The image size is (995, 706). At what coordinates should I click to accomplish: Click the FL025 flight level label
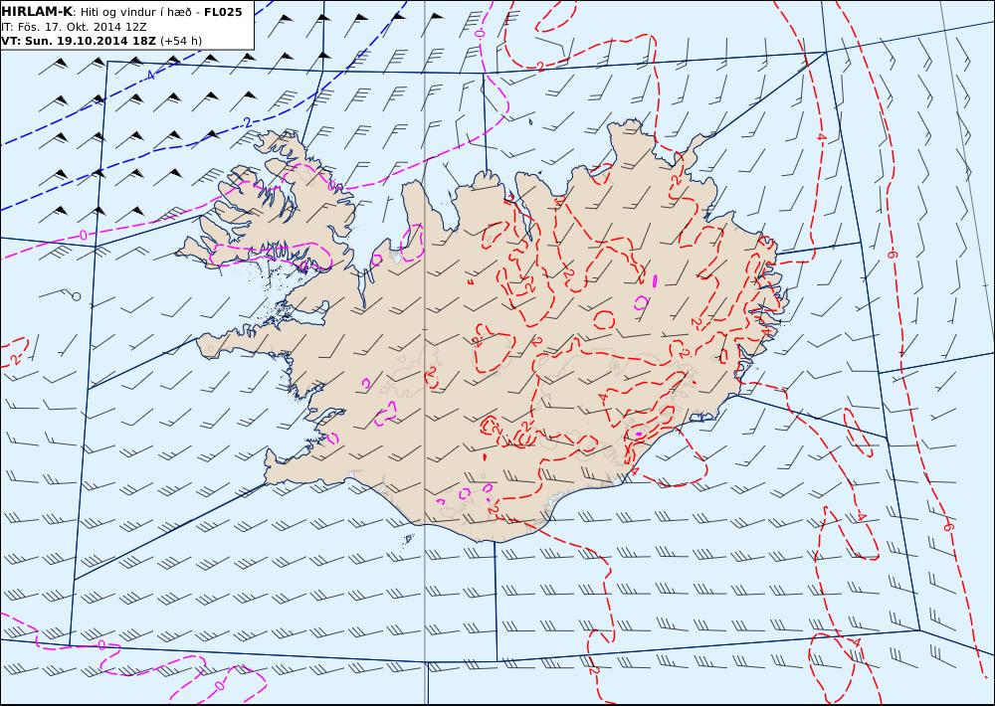tap(223, 11)
